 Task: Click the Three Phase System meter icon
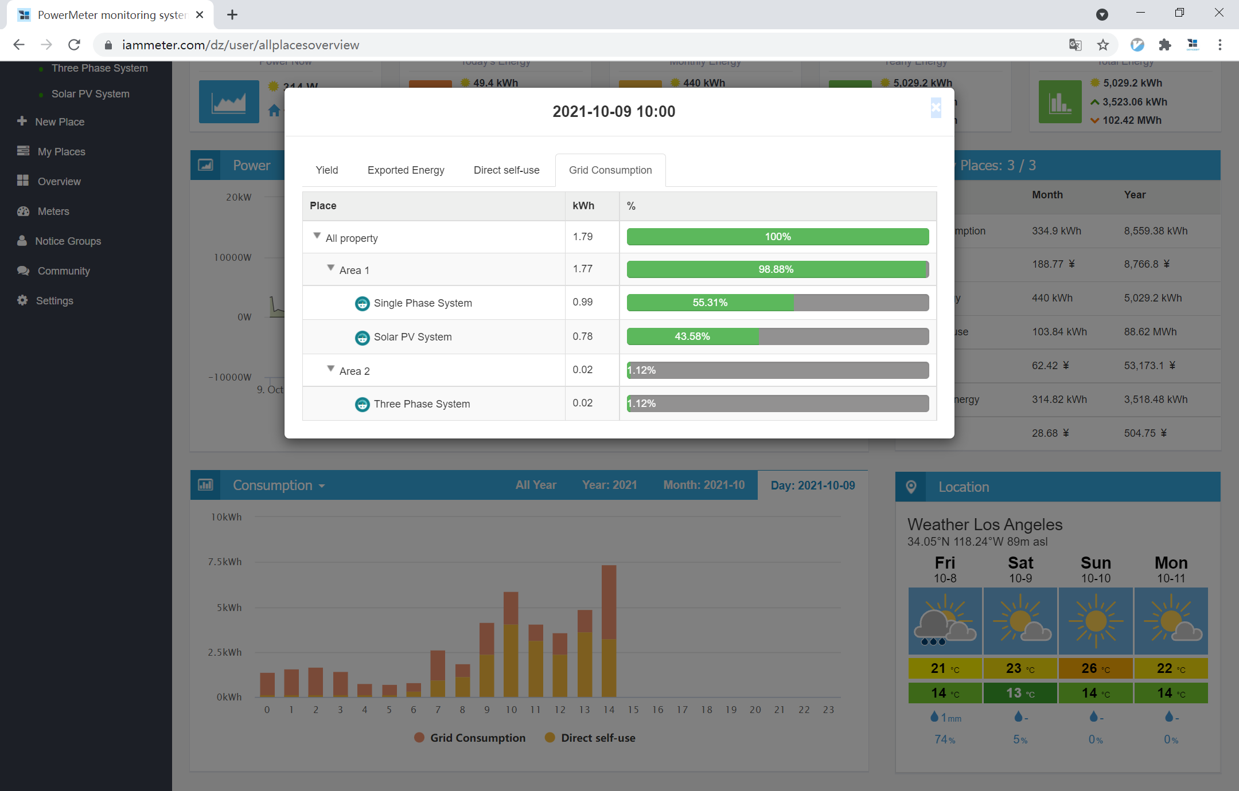pos(362,405)
